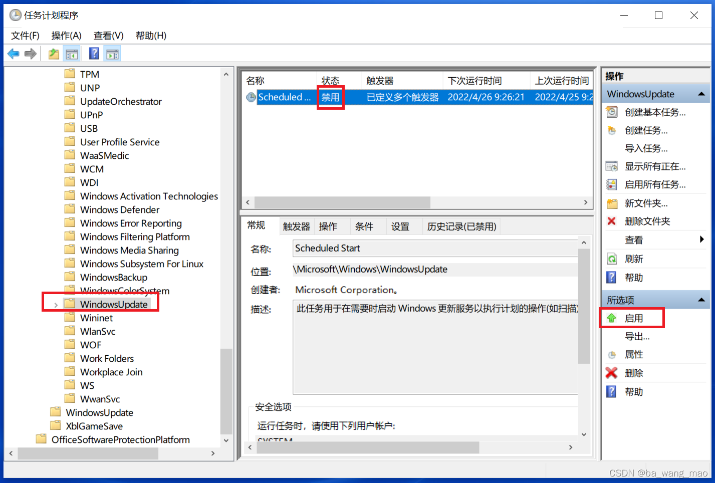Open the Action (操作) menu
The height and width of the screenshot is (483, 715).
[66, 36]
